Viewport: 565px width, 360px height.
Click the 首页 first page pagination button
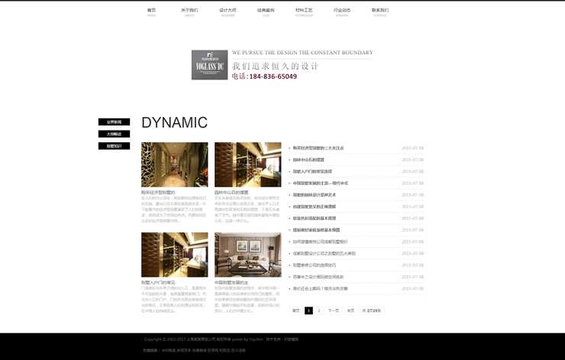point(296,311)
